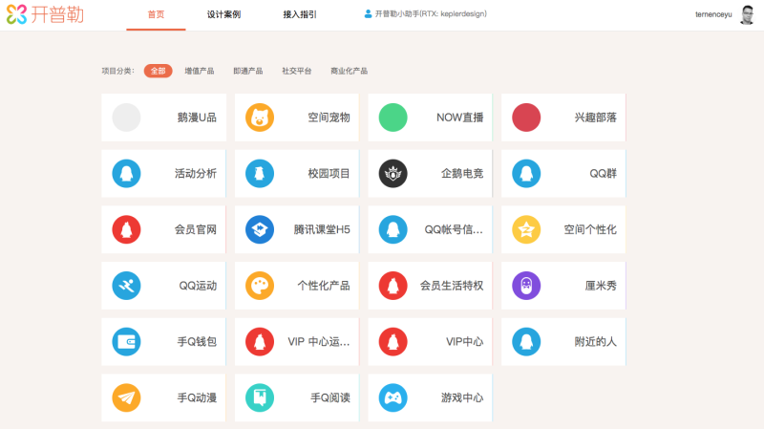
Task: Click the 活动分析 penguin icon
Action: pyautogui.click(x=126, y=174)
